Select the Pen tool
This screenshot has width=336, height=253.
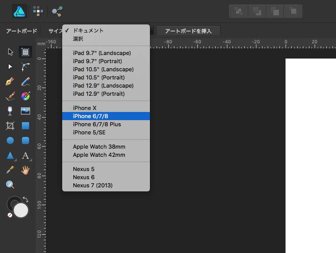10,81
